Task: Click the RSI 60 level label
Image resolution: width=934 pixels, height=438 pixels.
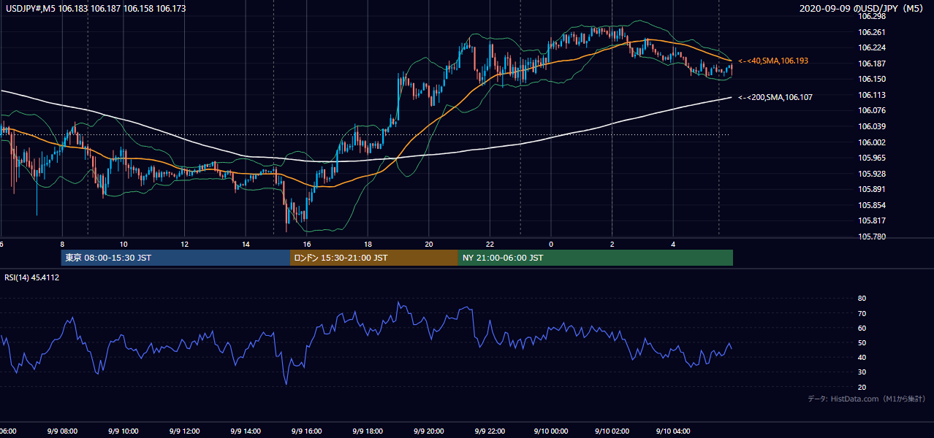Action: (862, 328)
